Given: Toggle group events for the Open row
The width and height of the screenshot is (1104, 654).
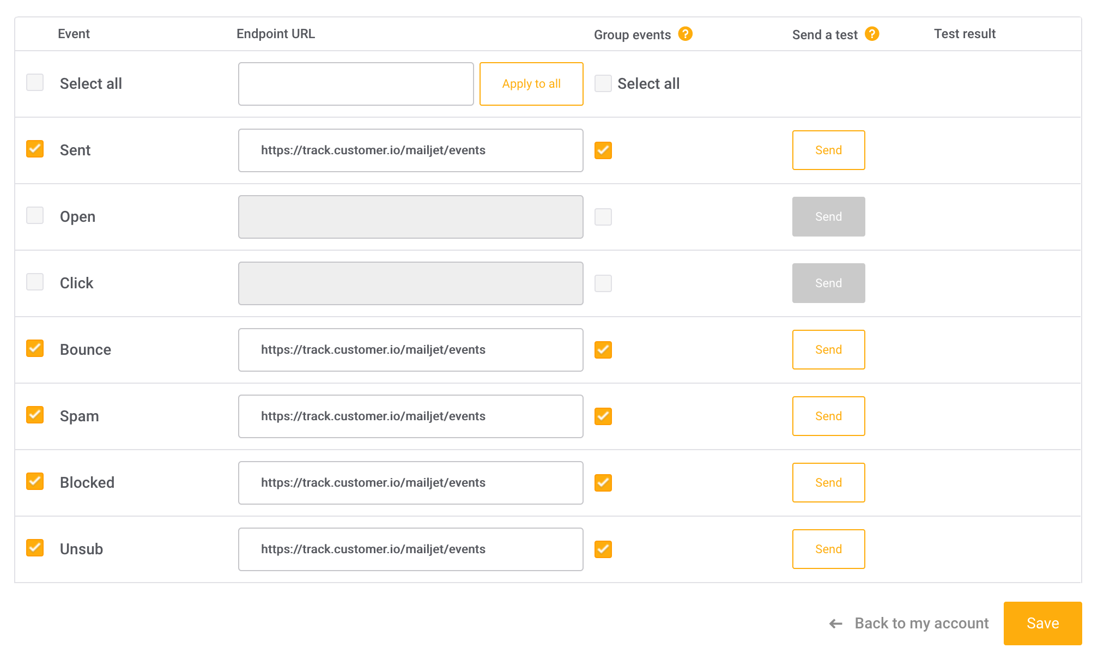Looking at the screenshot, I should pyautogui.click(x=603, y=217).
